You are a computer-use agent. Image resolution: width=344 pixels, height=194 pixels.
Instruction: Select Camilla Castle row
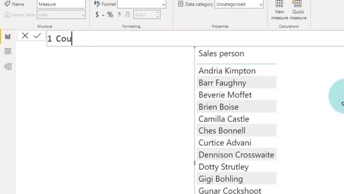click(x=236, y=119)
